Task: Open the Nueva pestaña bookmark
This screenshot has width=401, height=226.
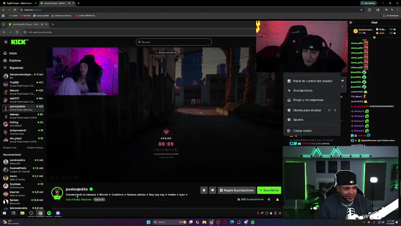Action: coord(41,15)
